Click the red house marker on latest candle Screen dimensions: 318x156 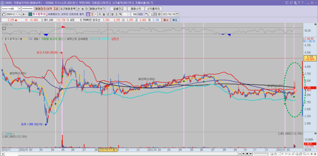295,90
